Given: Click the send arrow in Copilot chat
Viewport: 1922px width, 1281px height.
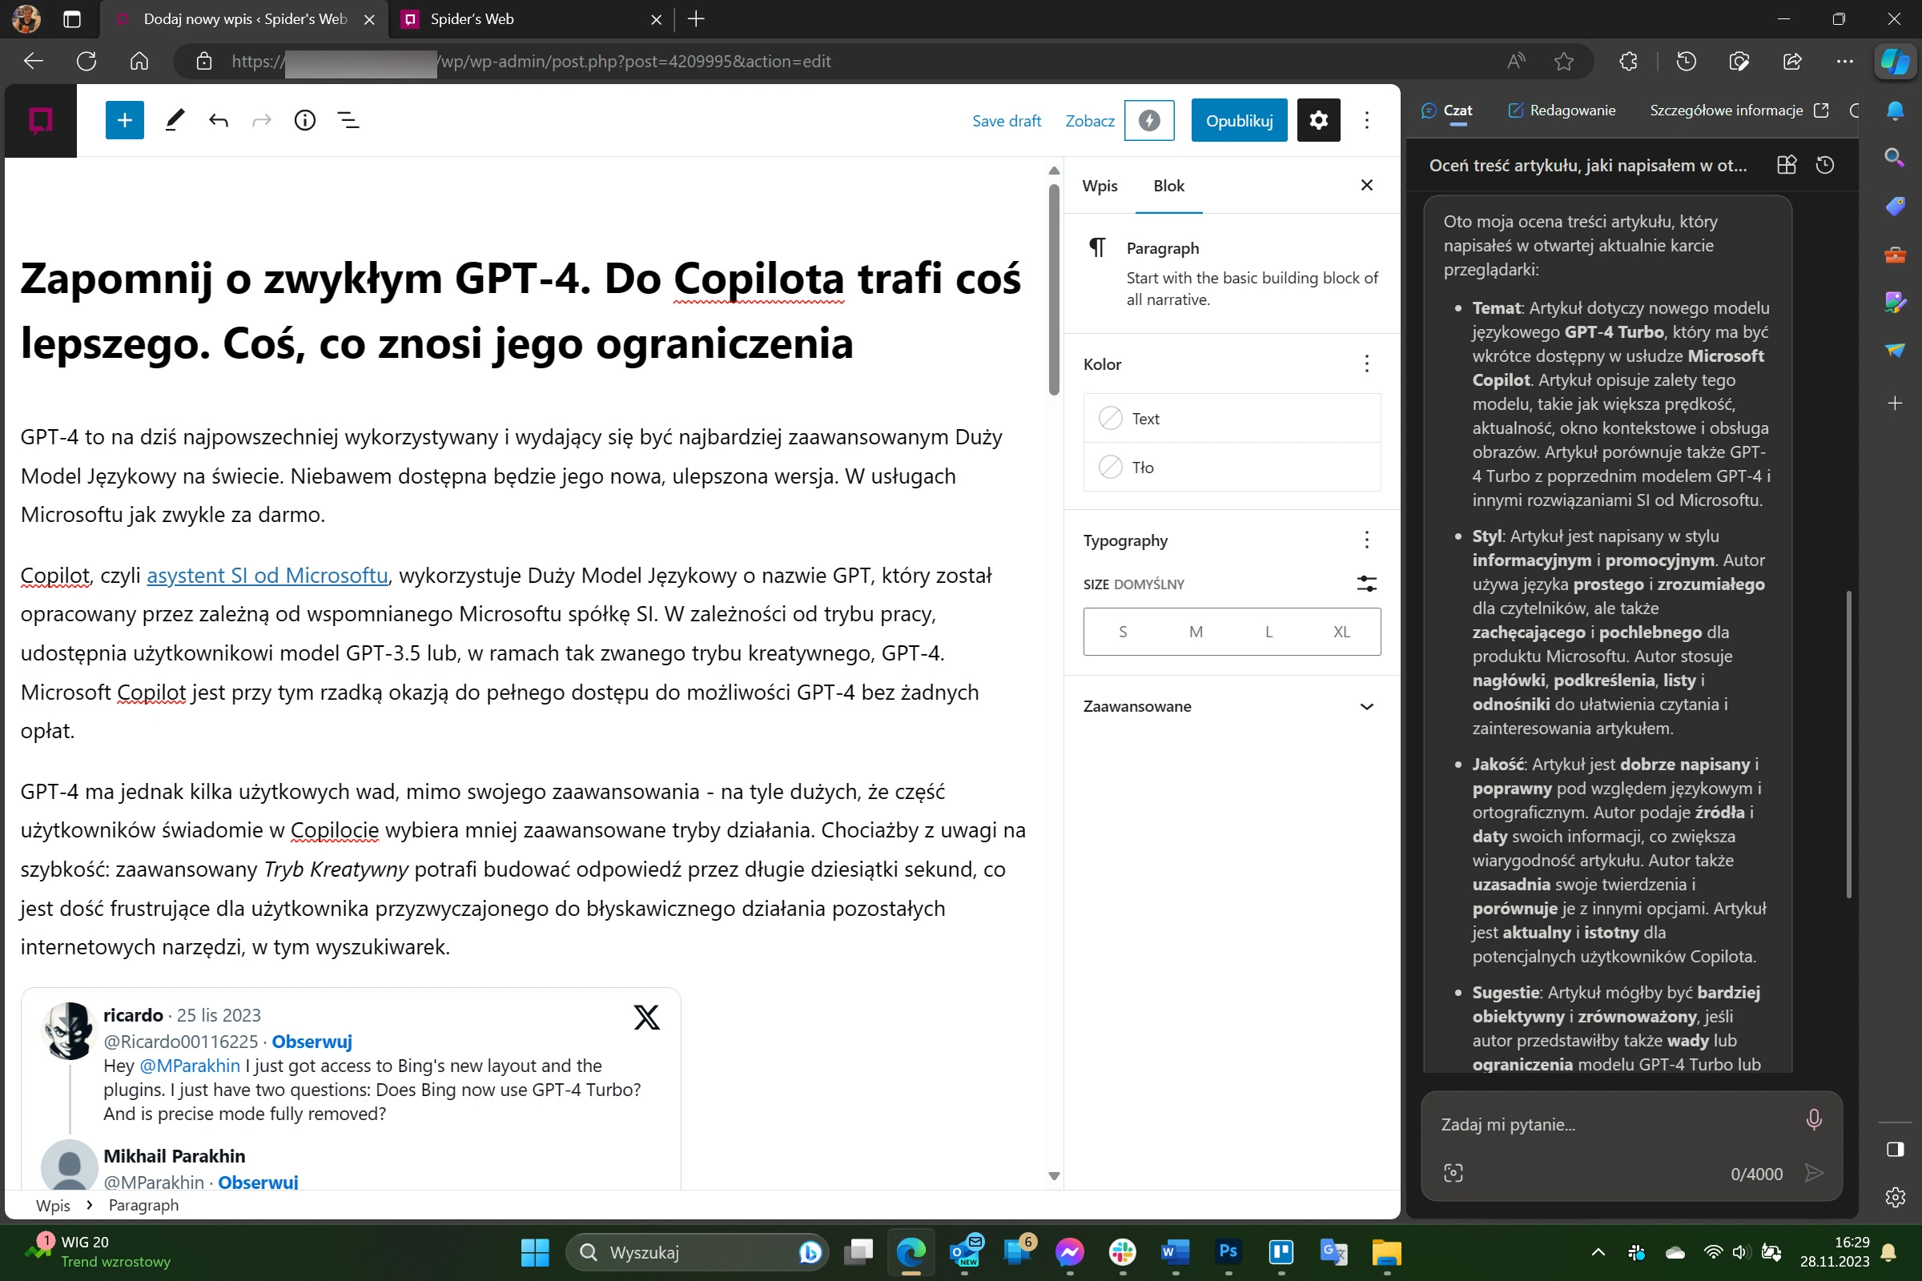Looking at the screenshot, I should click(x=1814, y=1173).
